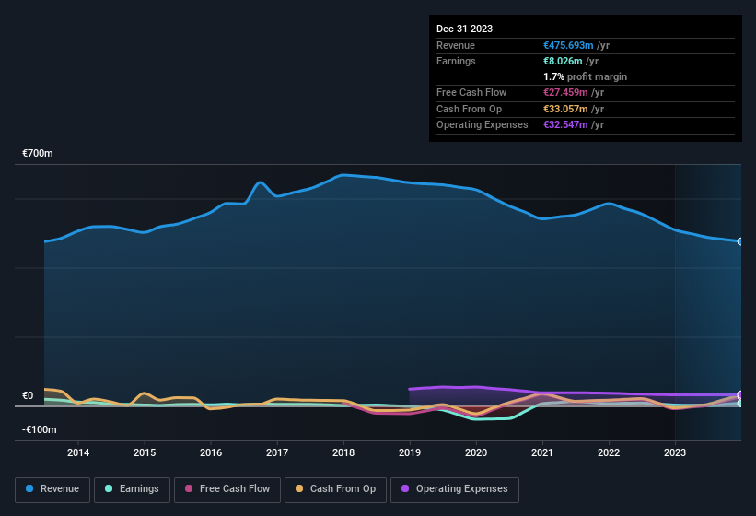The width and height of the screenshot is (756, 516).
Task: Toggle the Cash From Op legend button
Action: (x=335, y=489)
